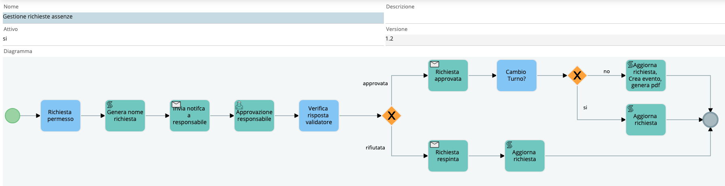Viewport: 725px width, 186px height.
Task: Select Invia notifca a responsabile task
Action: tap(190, 116)
